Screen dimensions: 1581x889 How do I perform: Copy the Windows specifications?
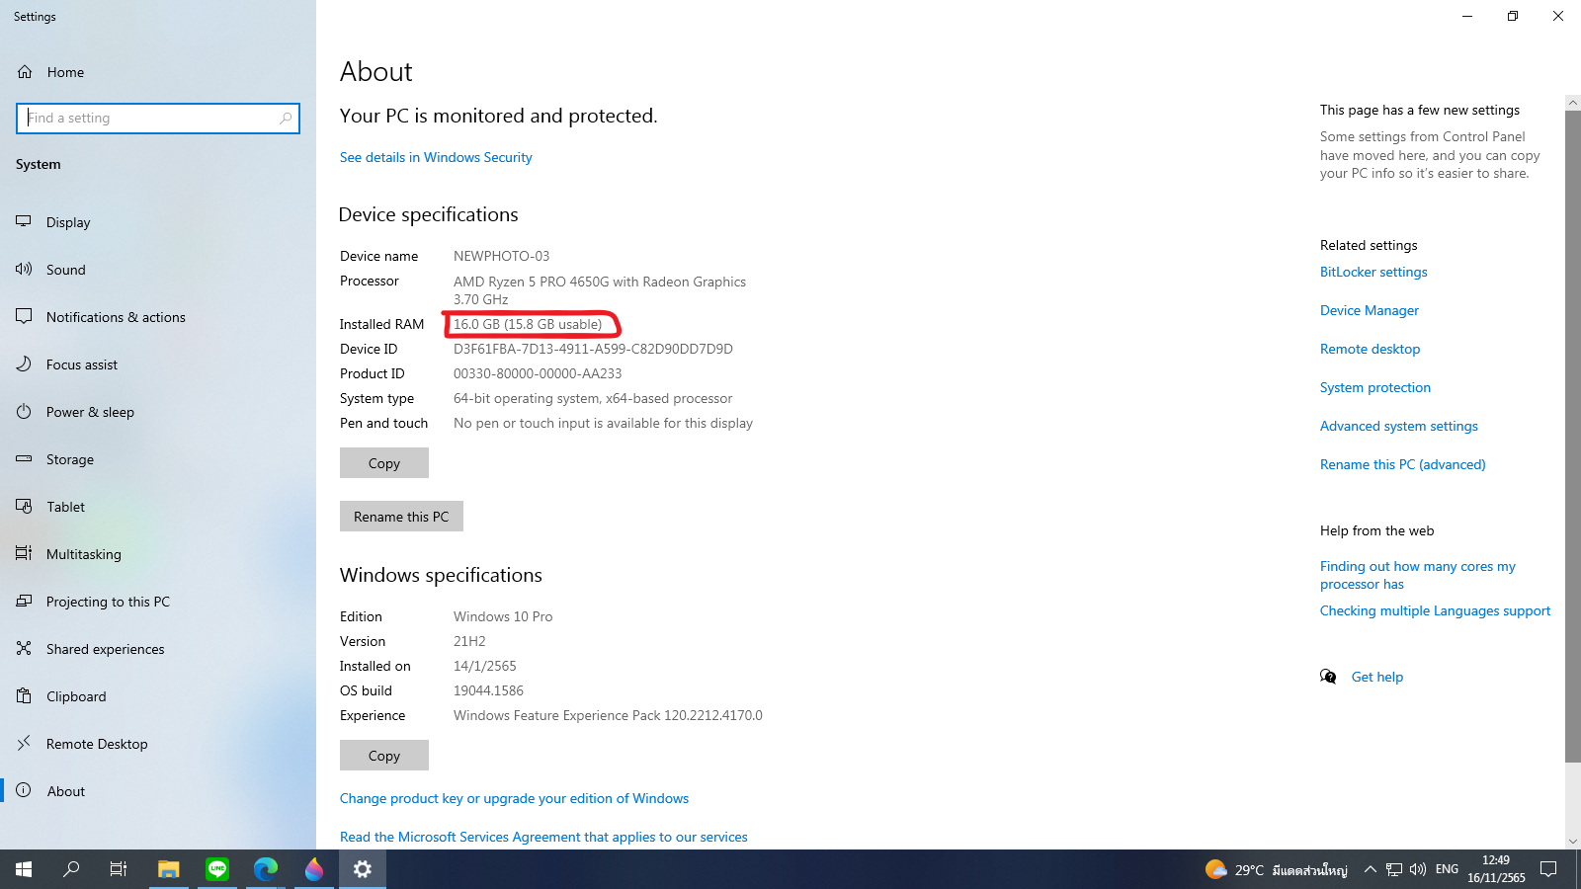coord(384,756)
